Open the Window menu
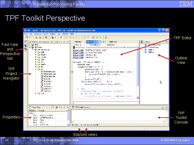This screenshot has height=145, width=194. (65, 34)
